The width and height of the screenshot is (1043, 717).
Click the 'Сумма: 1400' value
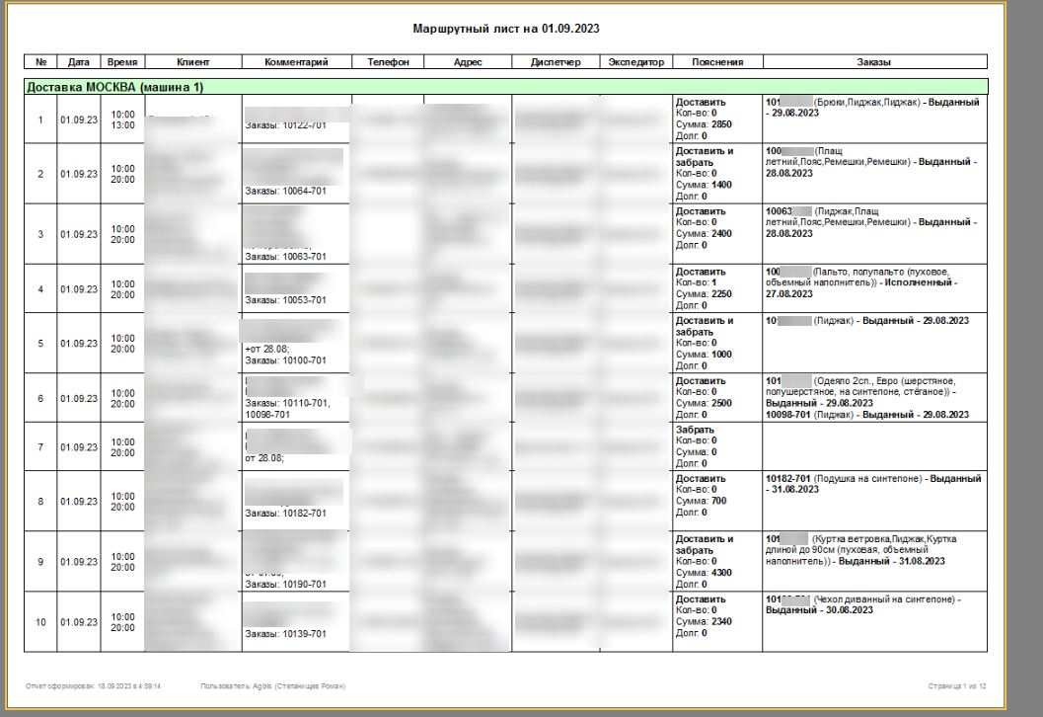click(x=704, y=185)
